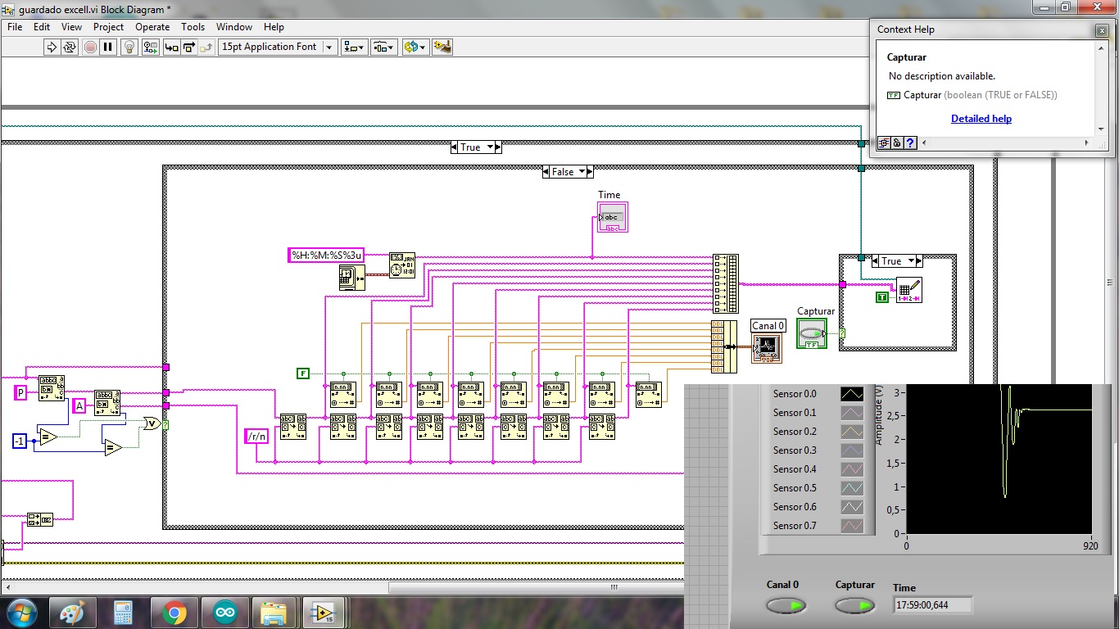Click the P string constant
Screen dimensions: 1119x629
click(20, 393)
